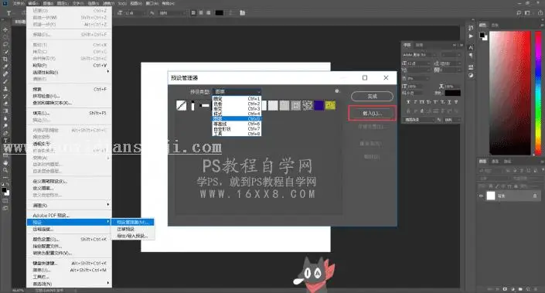This screenshot has width=545, height=293.
Task: Click the Background layer lock icon
Action: 535,196
